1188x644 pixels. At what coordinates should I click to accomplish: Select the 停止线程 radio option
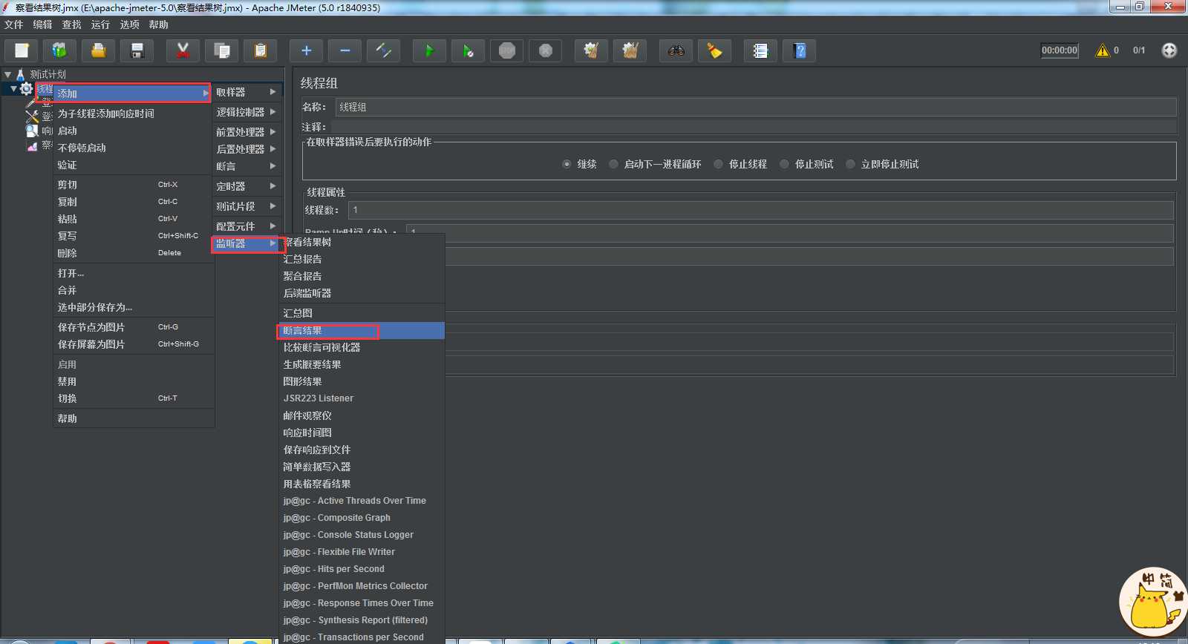click(x=718, y=164)
